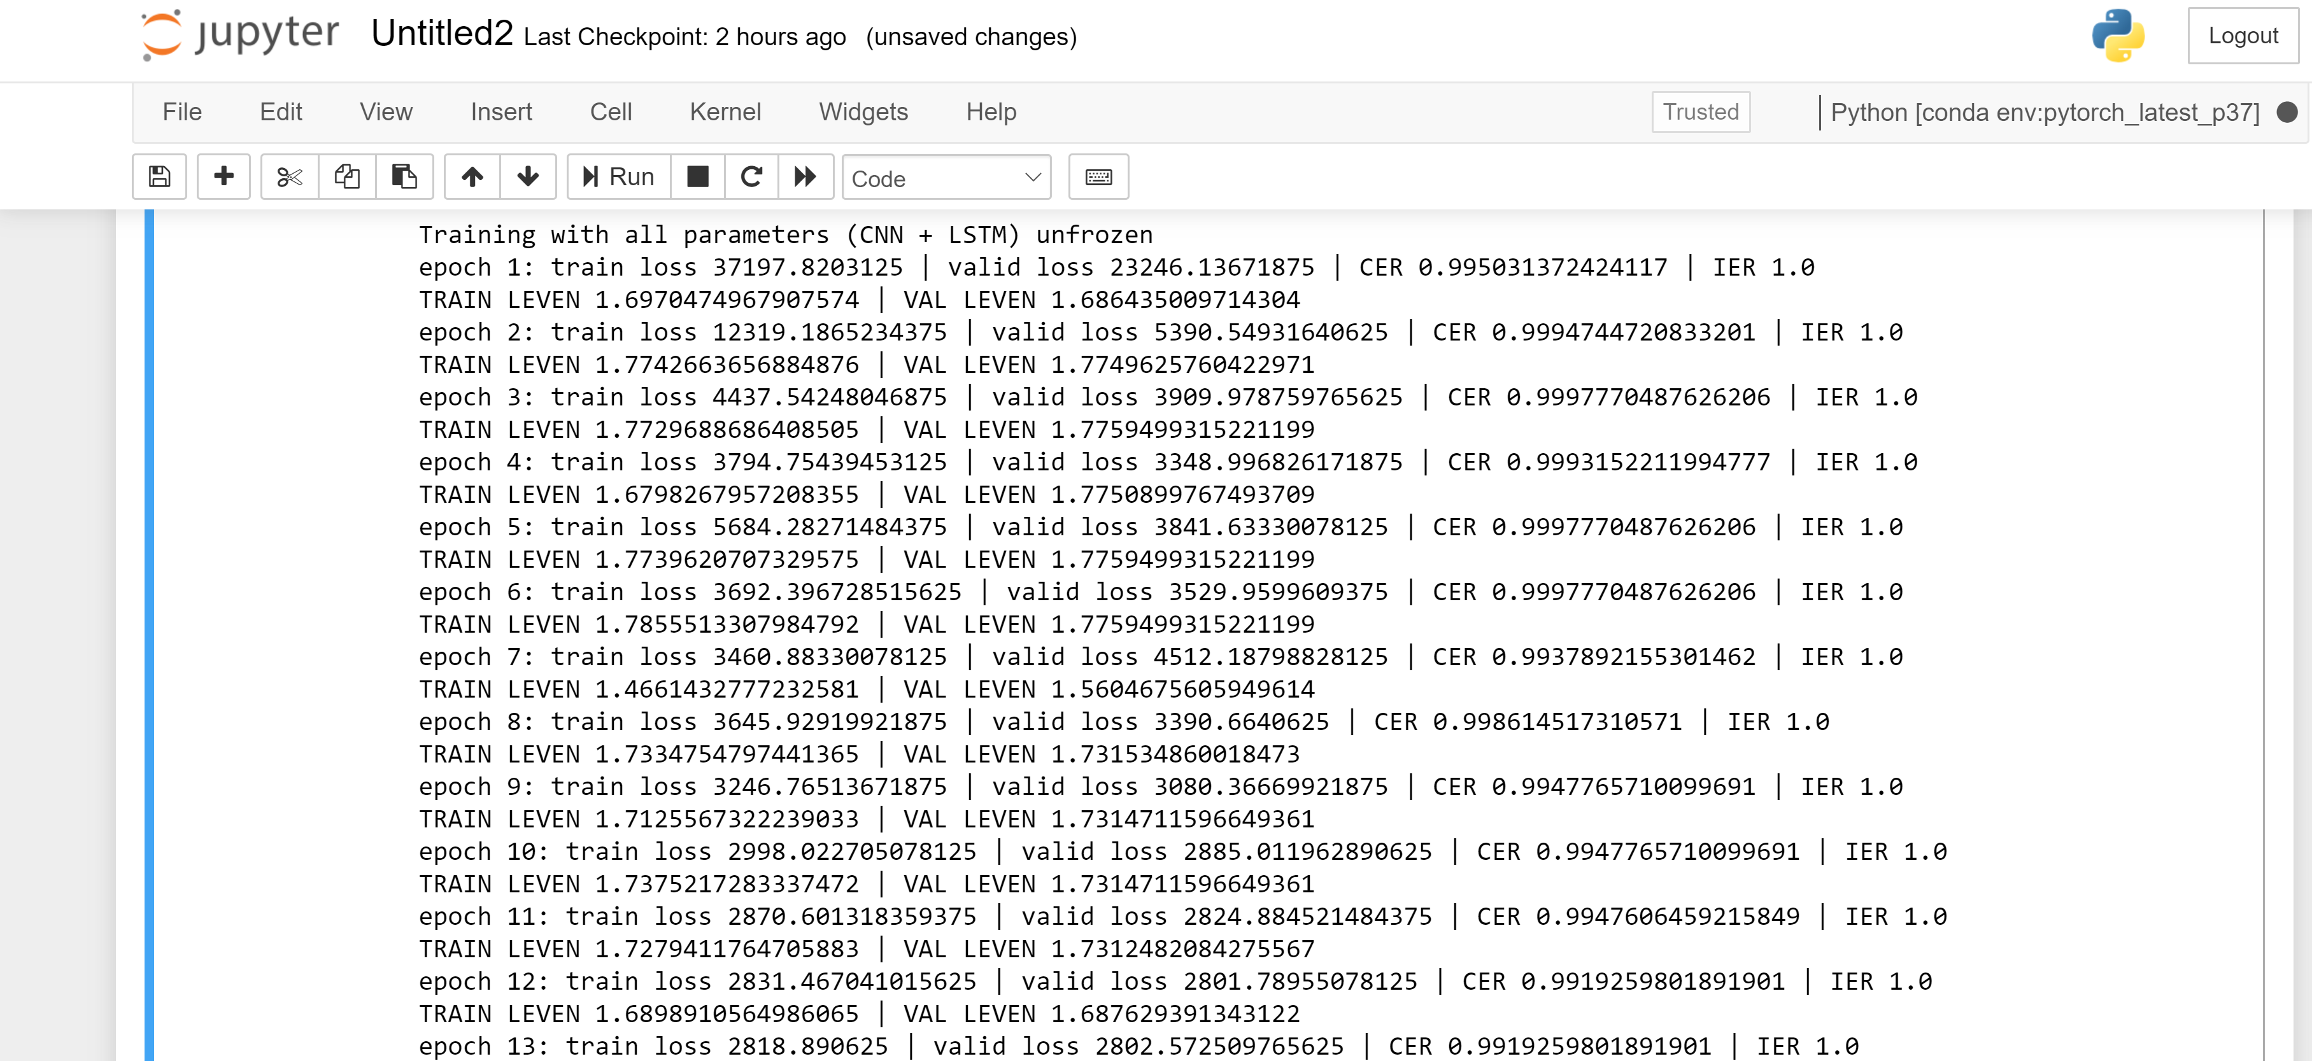Save the notebook
This screenshot has width=2312, height=1061.
pyautogui.click(x=159, y=177)
